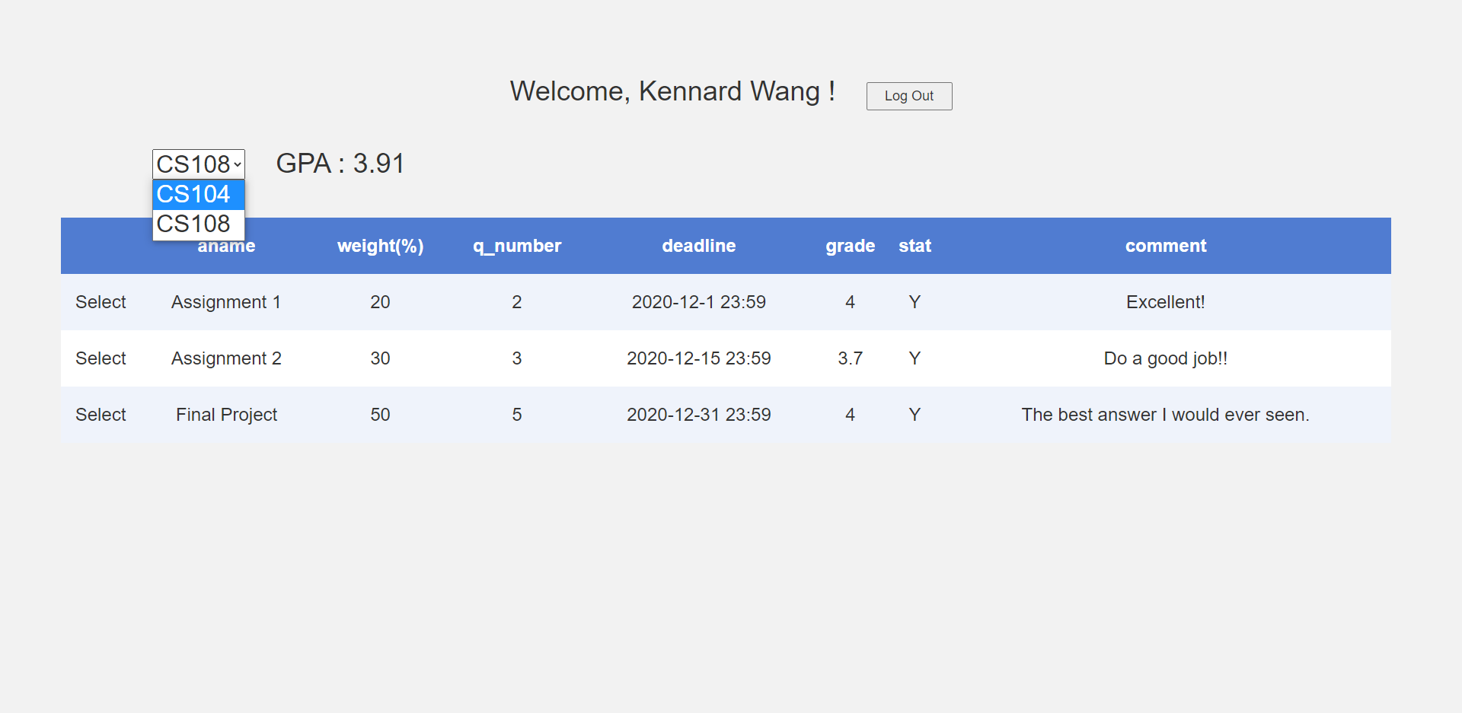
Task: Click the grade column header
Action: 850,246
